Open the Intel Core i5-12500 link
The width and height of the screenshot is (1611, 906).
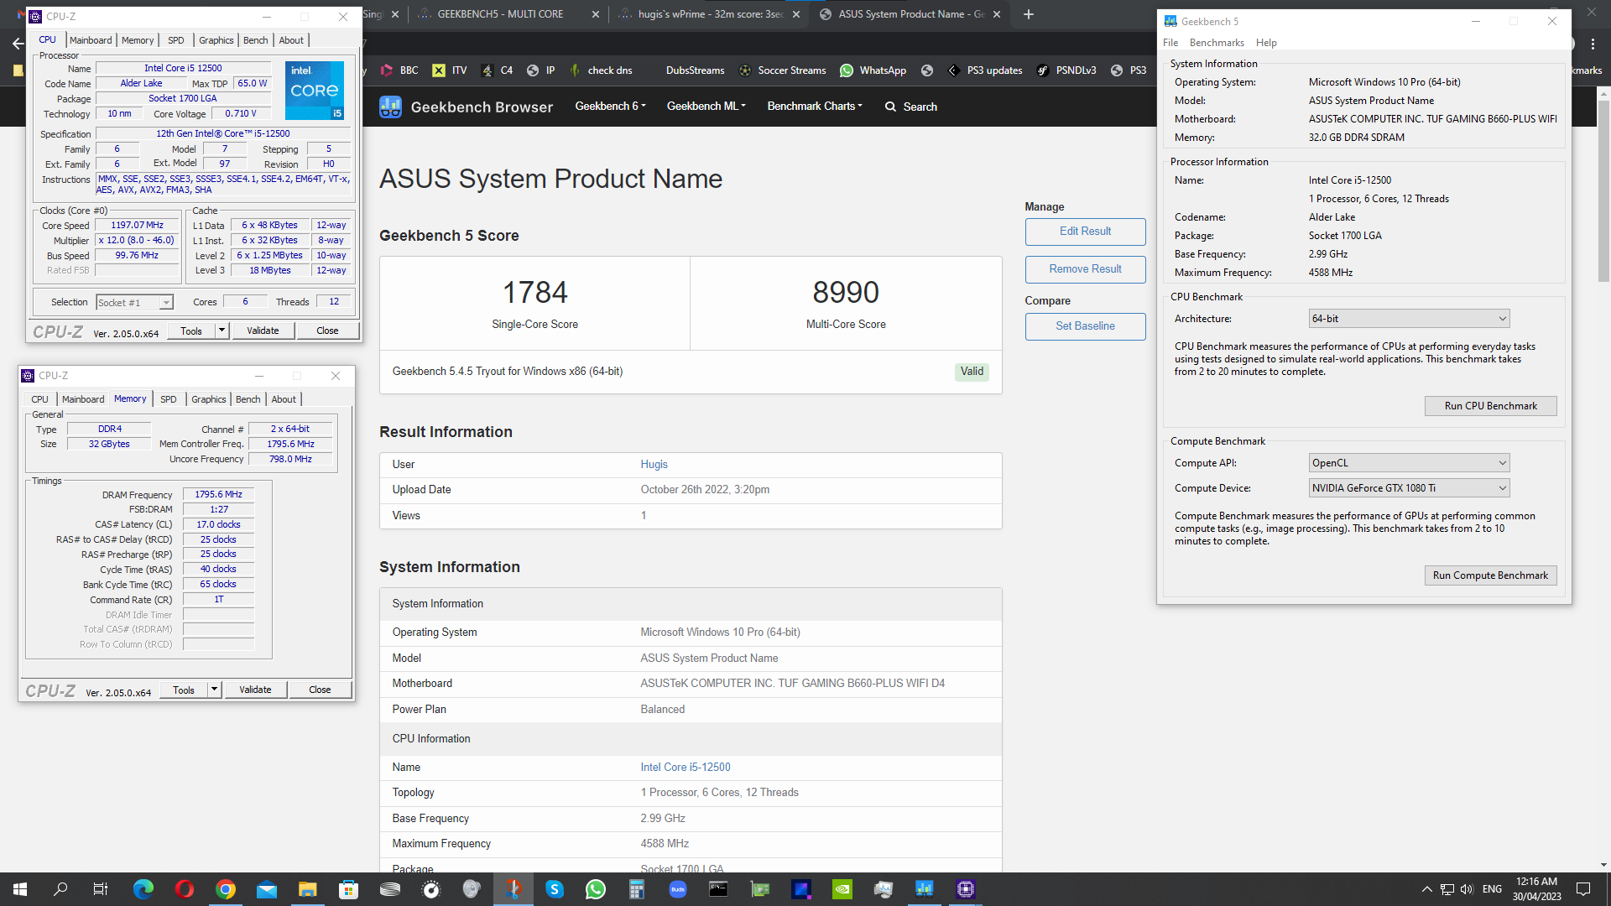click(685, 768)
